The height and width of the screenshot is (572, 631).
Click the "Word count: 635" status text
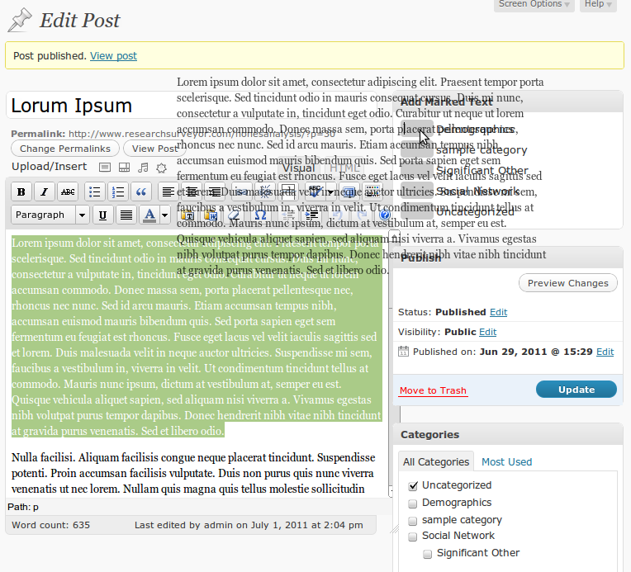tap(50, 525)
